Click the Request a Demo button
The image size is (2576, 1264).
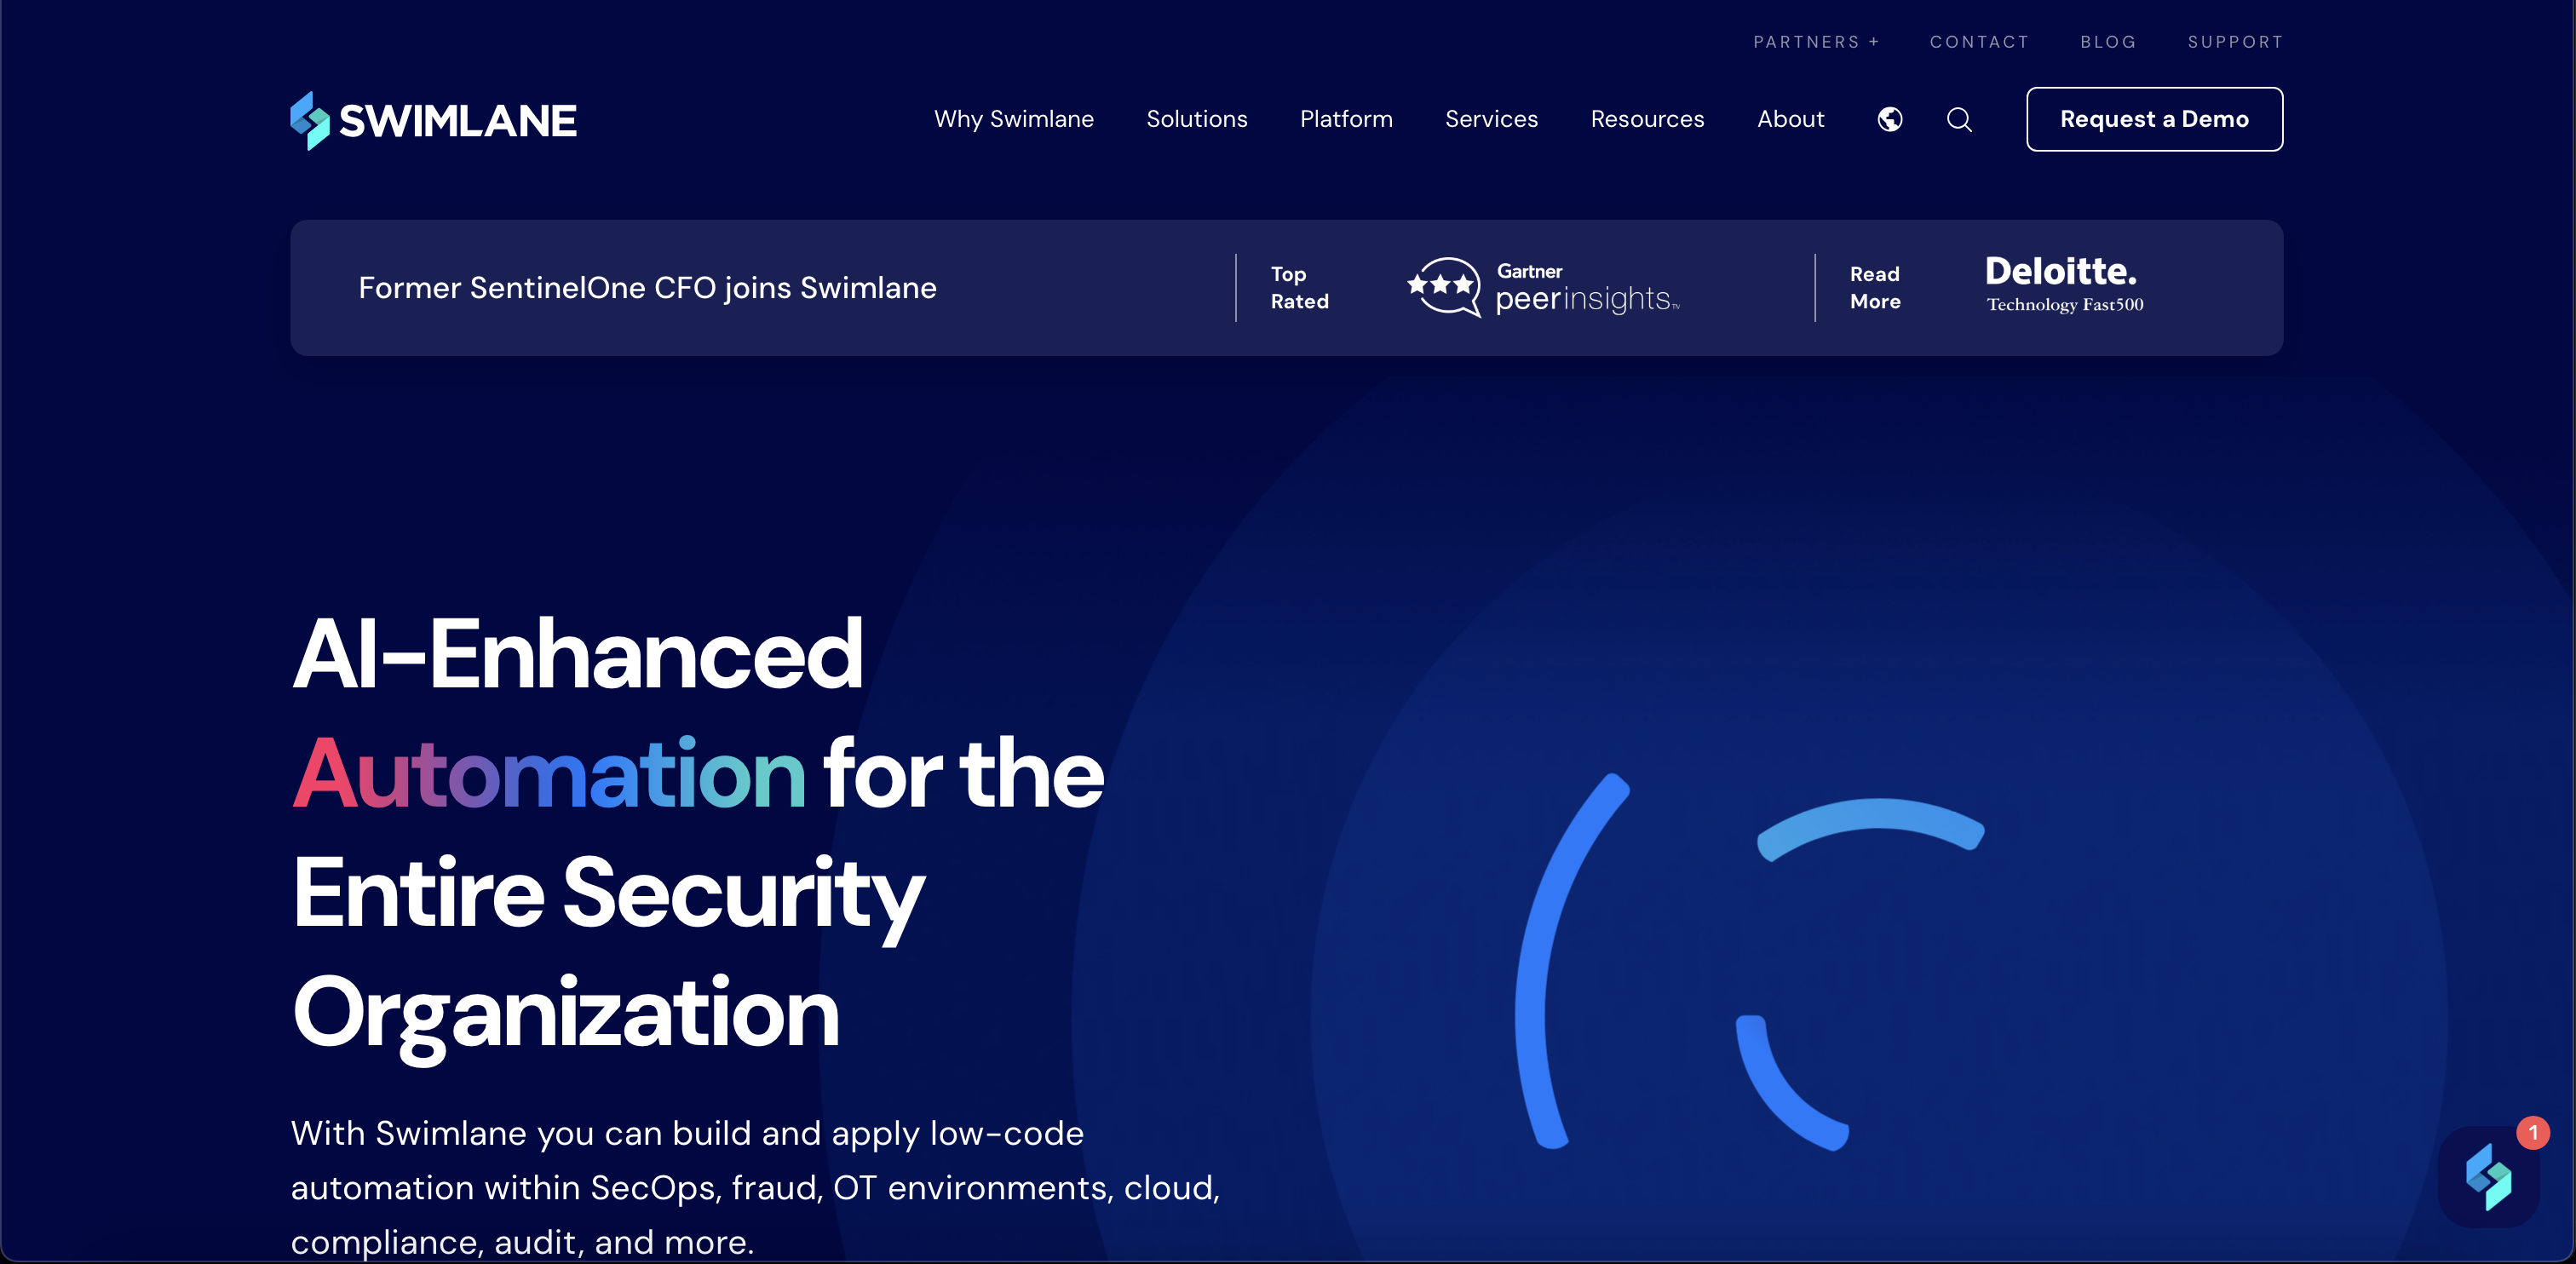(x=2154, y=119)
